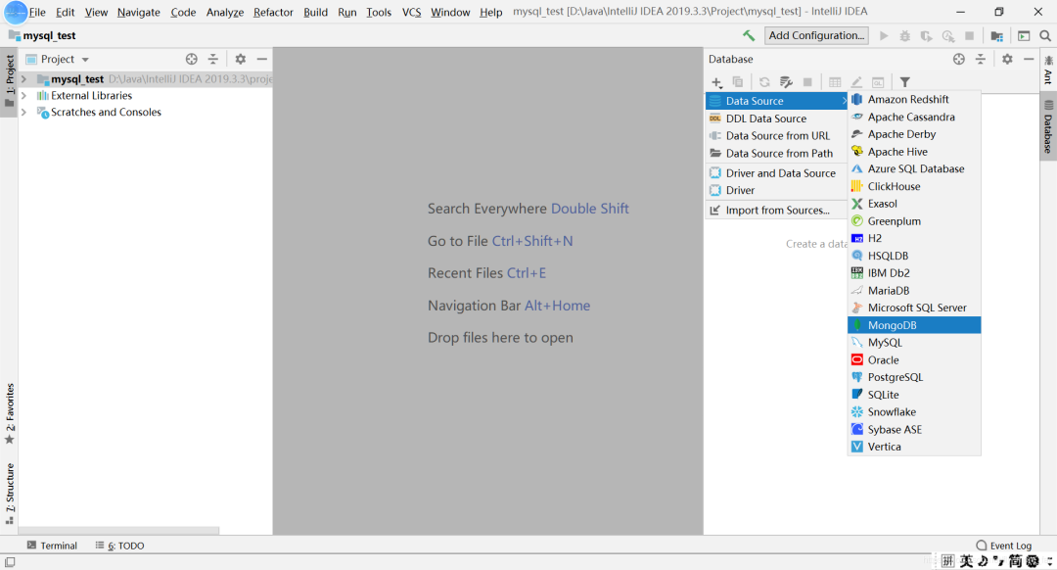The width and height of the screenshot is (1057, 570).
Task: Select MariaDB data source
Action: click(914, 291)
